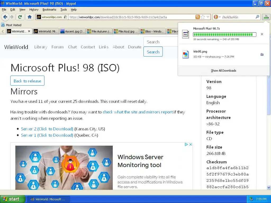Open the View menu
This screenshot has height=203, width=271.
click(x=22, y=10)
